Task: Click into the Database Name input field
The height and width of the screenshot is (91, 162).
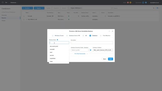Action: [x=59, y=43]
